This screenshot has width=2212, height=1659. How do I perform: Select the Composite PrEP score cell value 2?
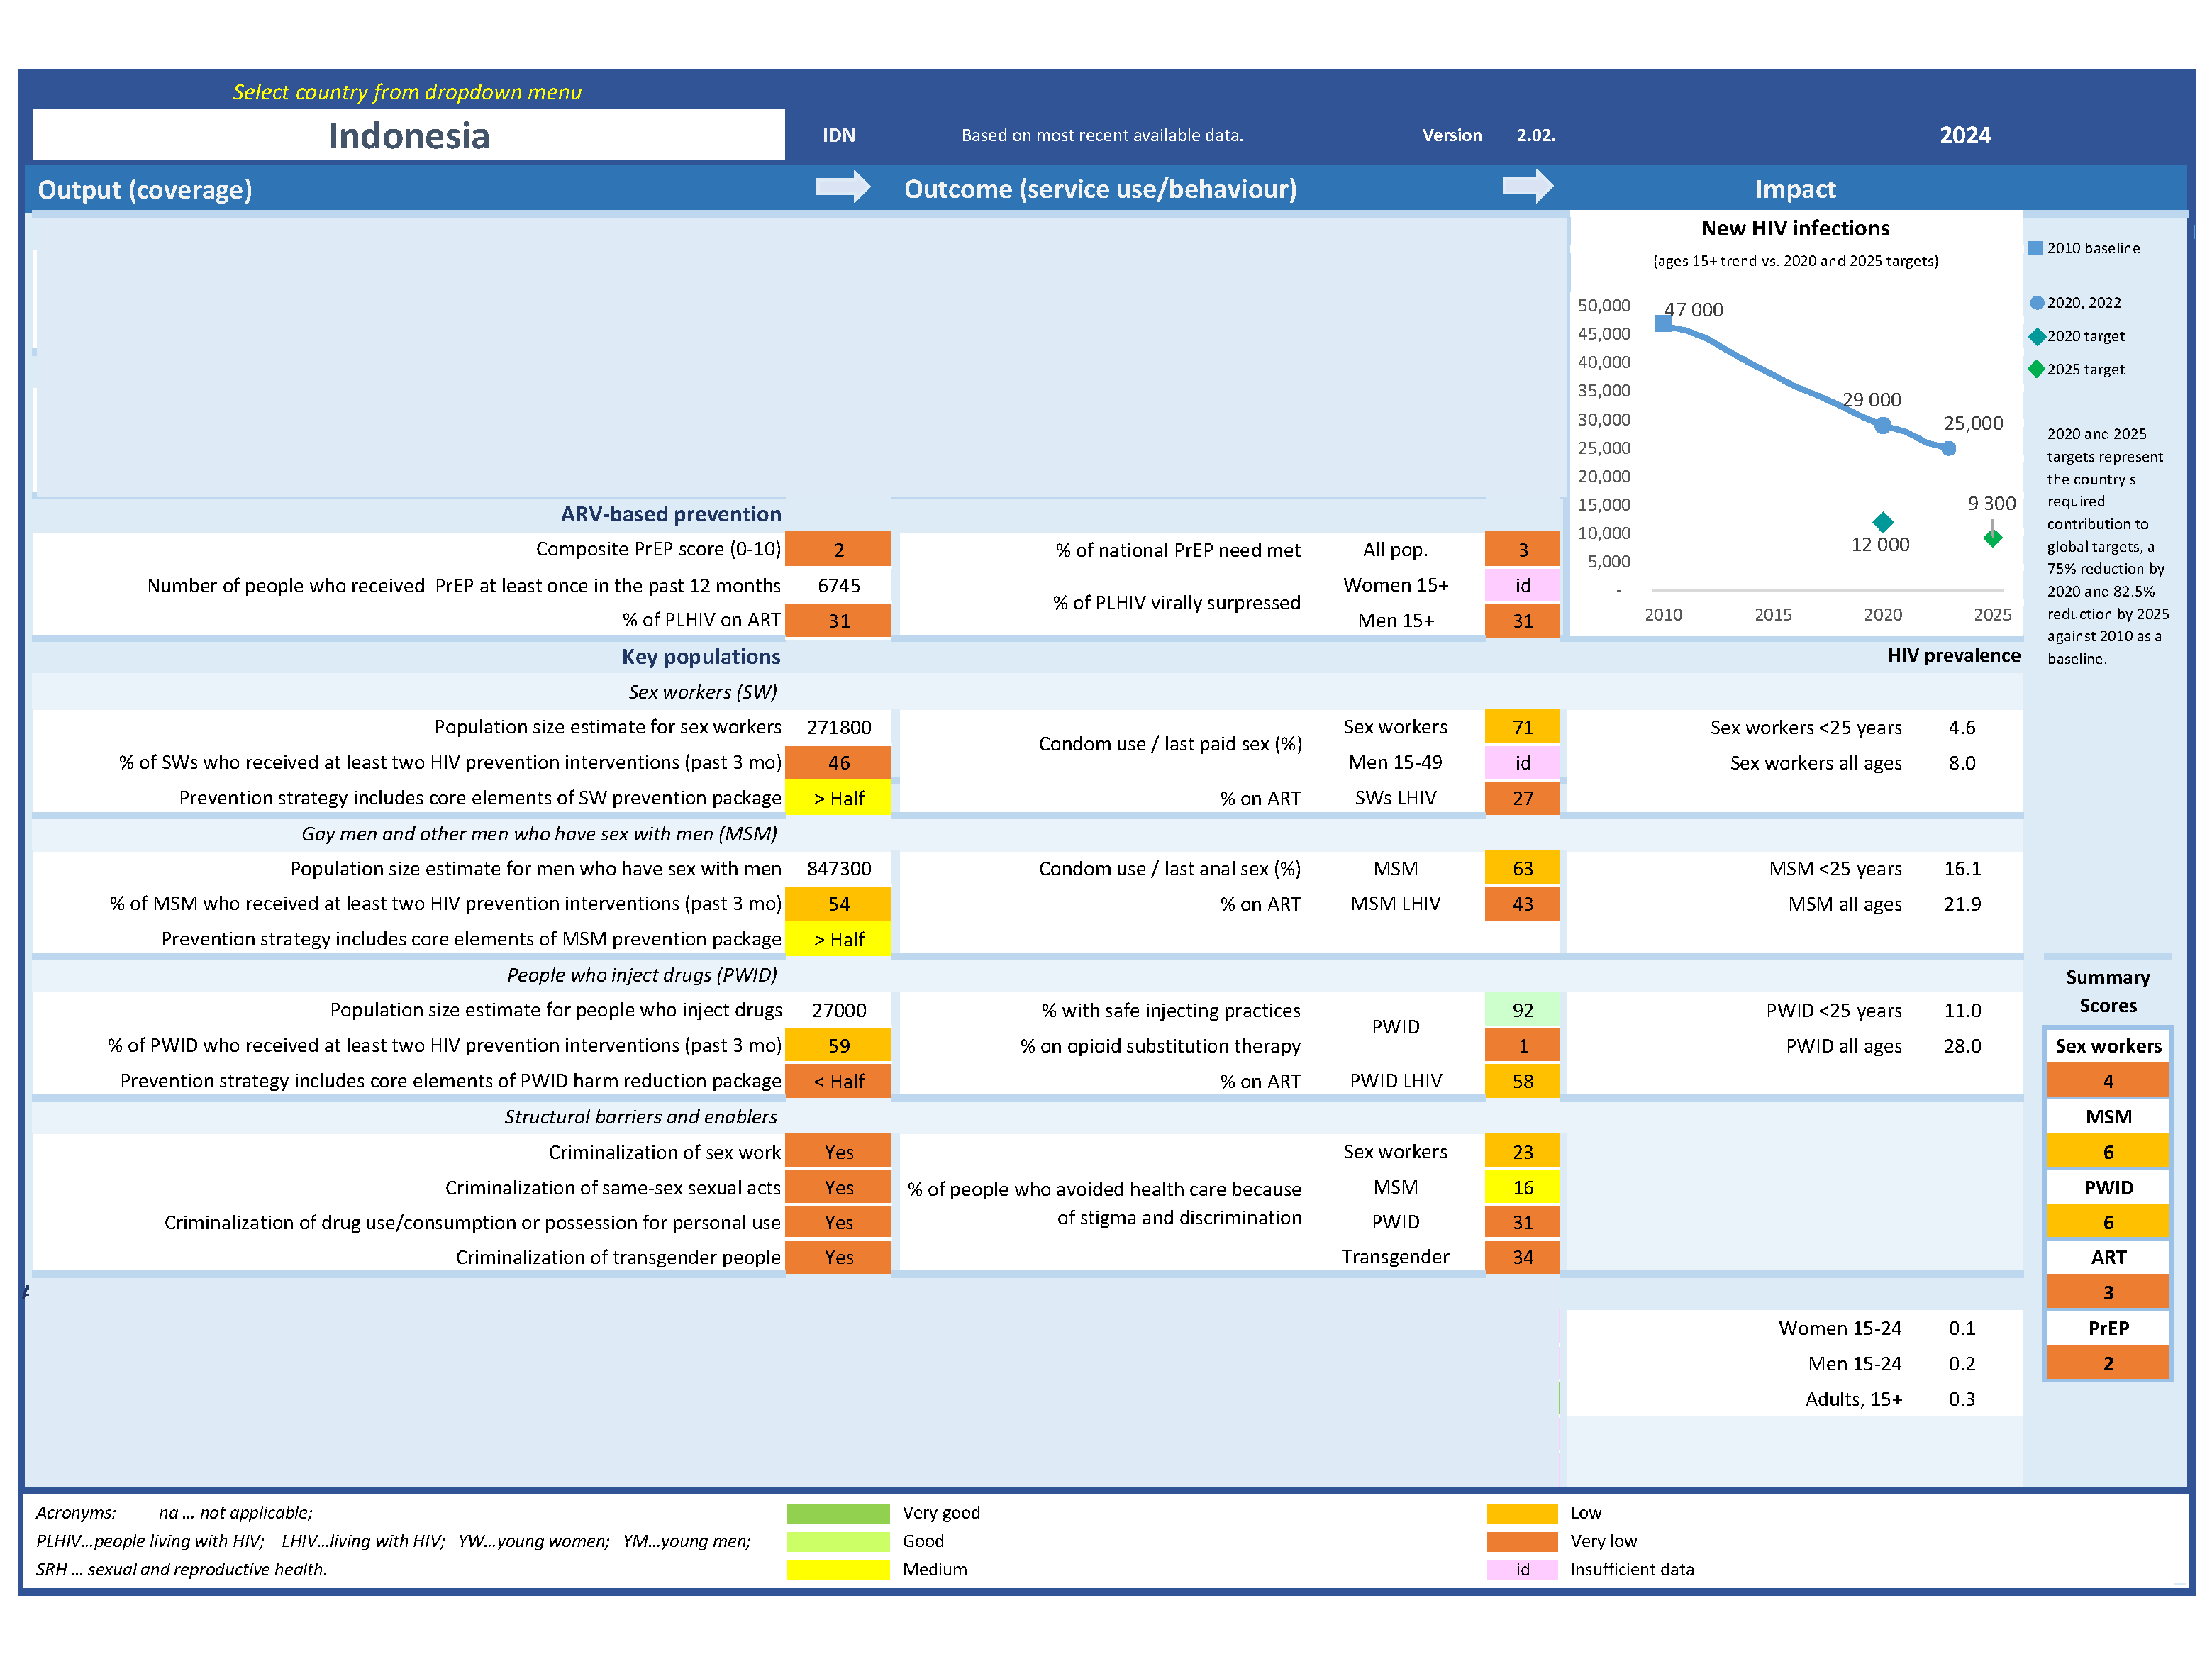[x=838, y=550]
